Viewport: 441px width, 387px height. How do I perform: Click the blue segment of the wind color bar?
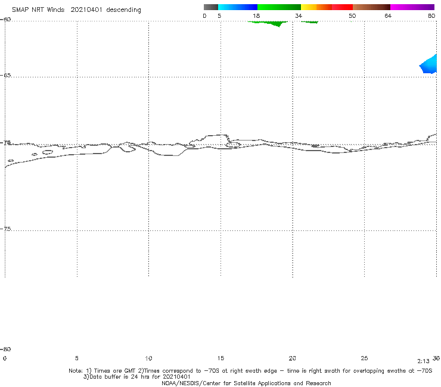238,7
